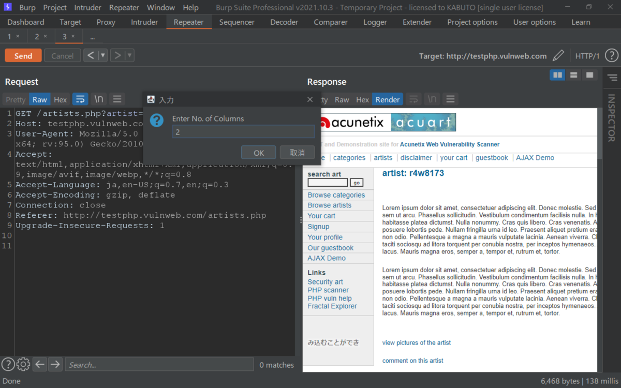This screenshot has height=388, width=621.
Task: Click the columns number input field
Action: click(243, 132)
